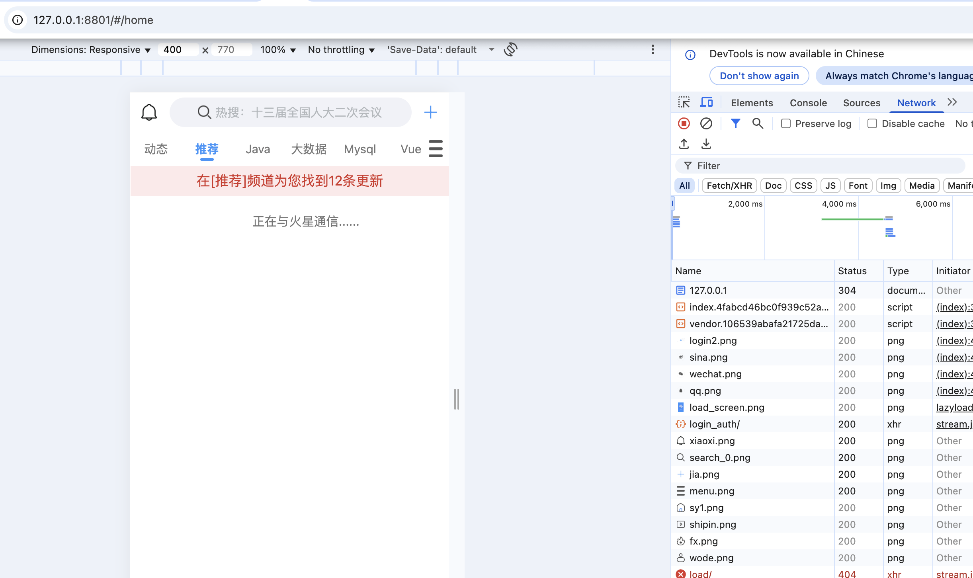Toggle the network filter funnel

click(735, 123)
